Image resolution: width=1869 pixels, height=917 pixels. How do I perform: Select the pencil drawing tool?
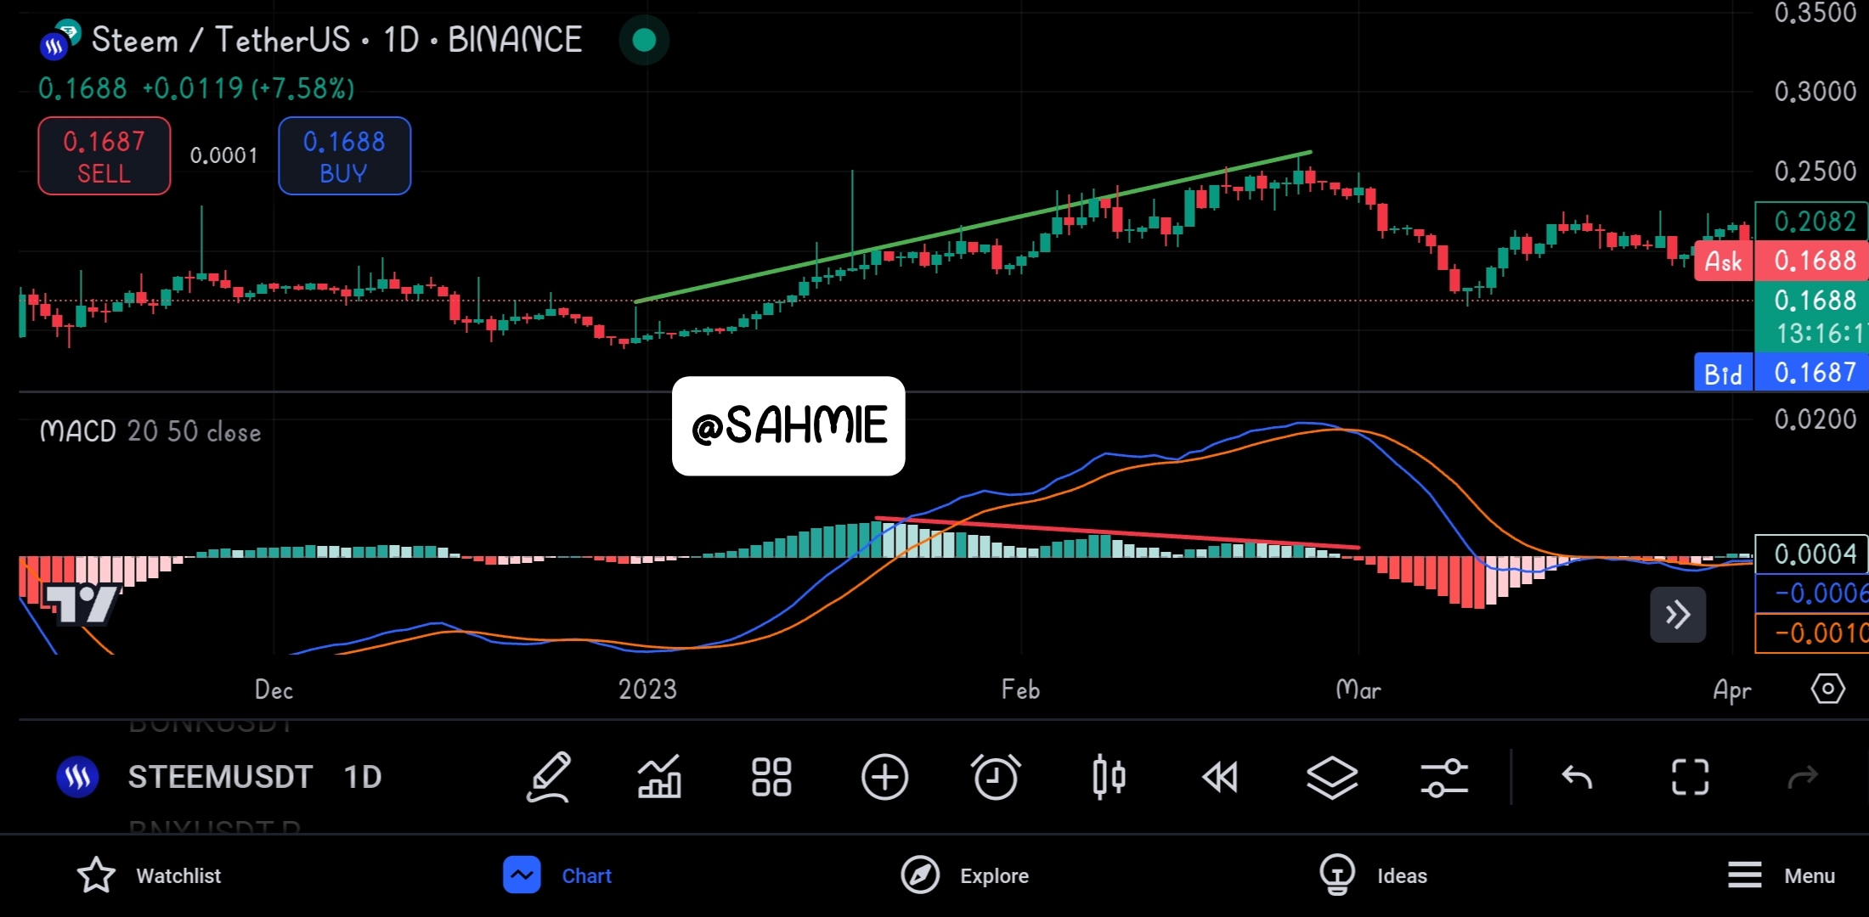pos(549,777)
